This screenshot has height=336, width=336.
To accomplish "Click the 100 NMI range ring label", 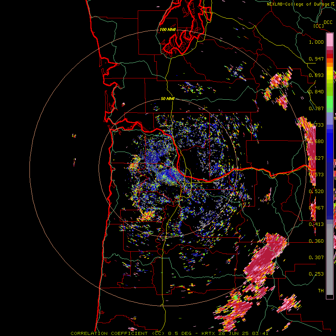I will (x=168, y=29).
